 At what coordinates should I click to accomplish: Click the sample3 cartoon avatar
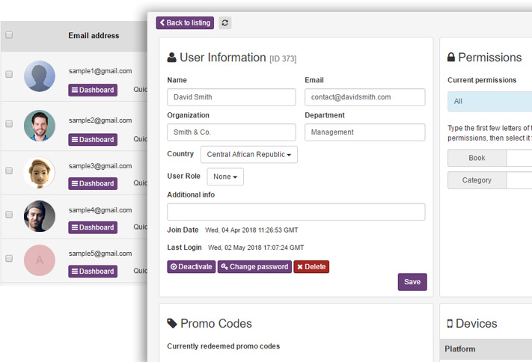tap(40, 172)
